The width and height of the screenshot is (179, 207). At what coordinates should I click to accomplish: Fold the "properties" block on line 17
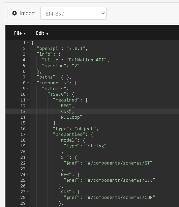(x=28, y=135)
